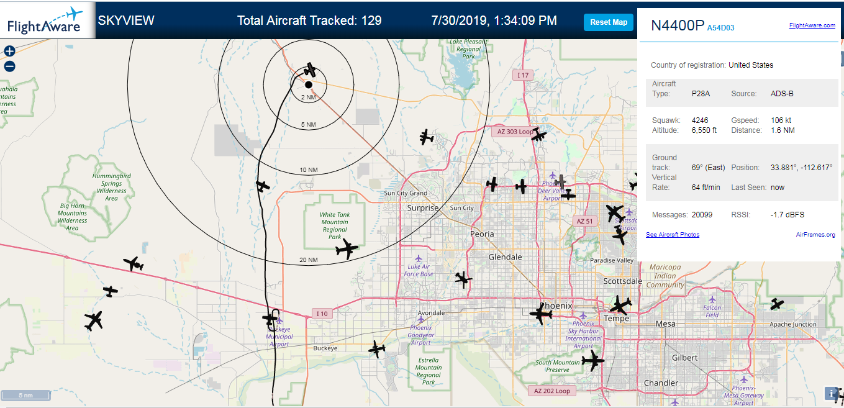
Task: Open the See Aircraft Photos link
Action: tap(673, 235)
